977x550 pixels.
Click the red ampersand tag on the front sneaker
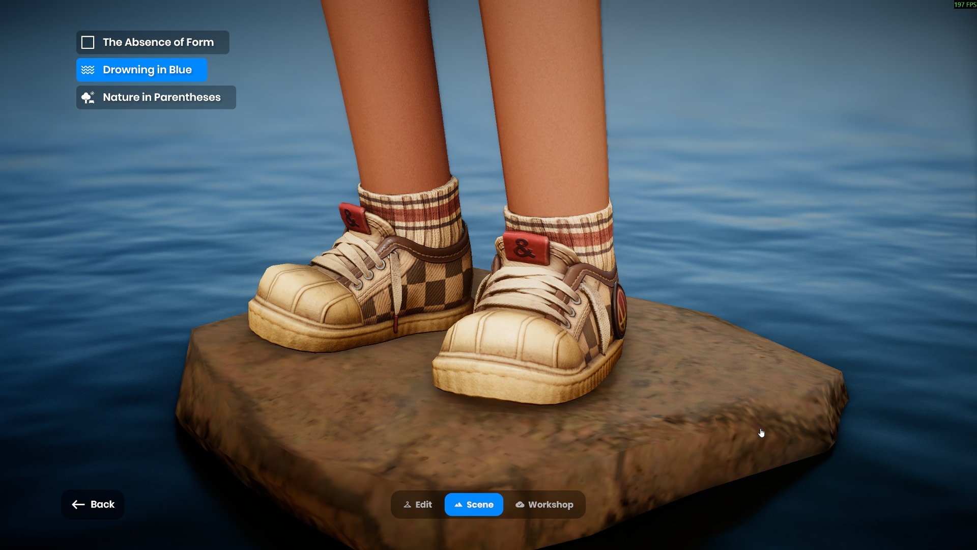[525, 248]
